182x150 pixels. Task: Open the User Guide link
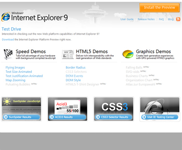click(x=127, y=19)
